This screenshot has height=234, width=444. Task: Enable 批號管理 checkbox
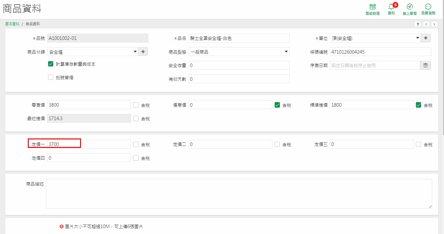point(51,78)
